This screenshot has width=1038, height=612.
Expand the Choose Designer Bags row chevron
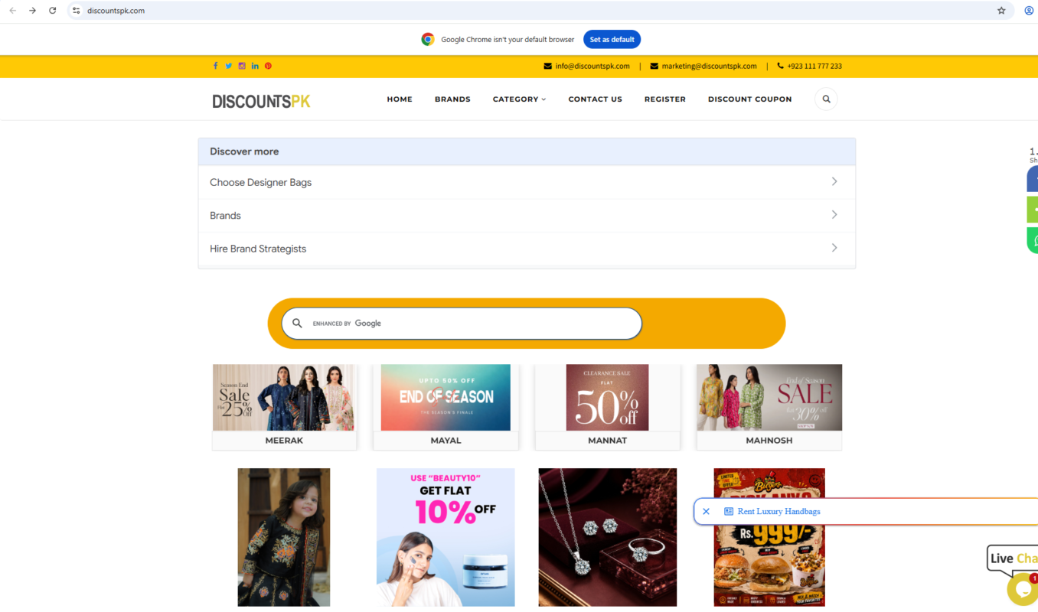[834, 182]
